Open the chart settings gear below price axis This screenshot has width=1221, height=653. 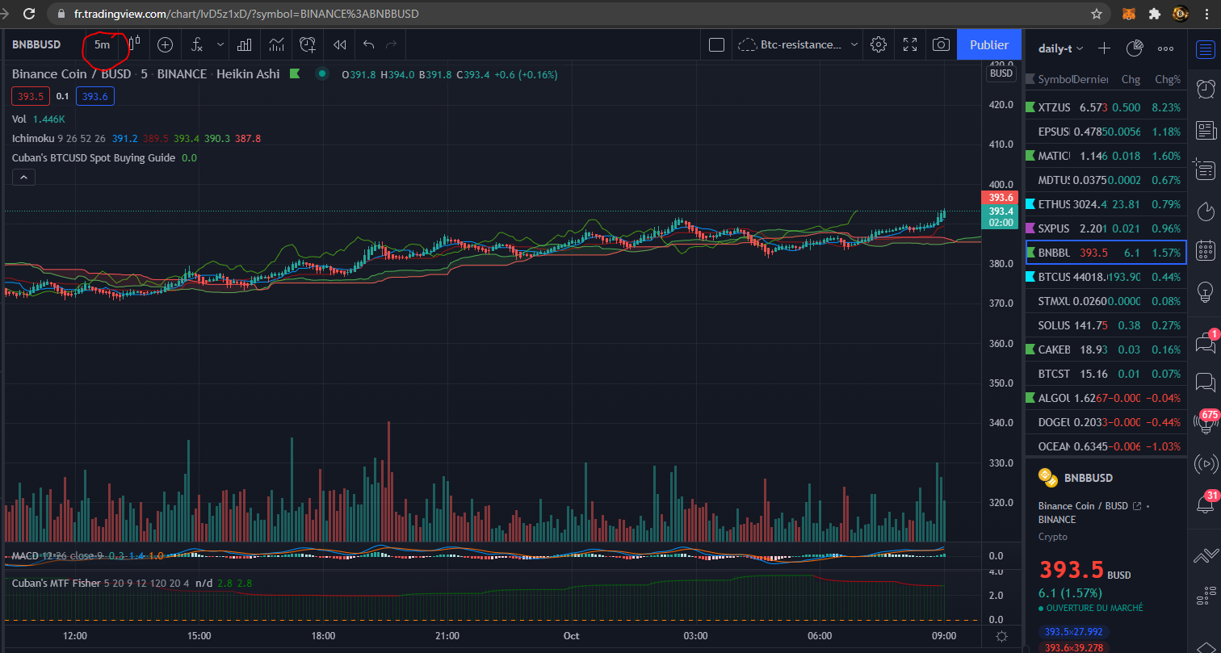click(x=1001, y=636)
